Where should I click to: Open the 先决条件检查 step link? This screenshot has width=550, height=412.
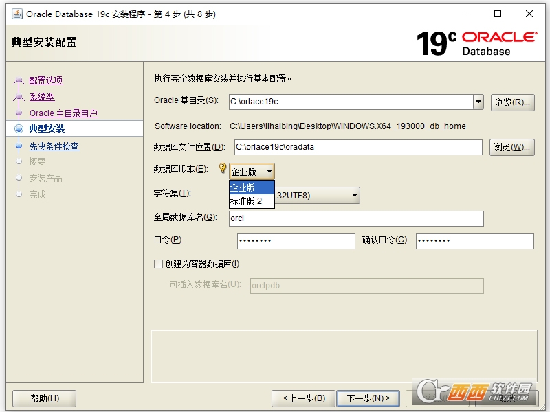[x=54, y=146]
